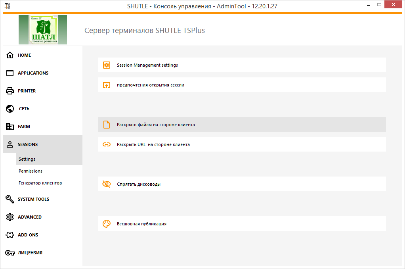The image size is (405, 269).
Task: Click the orange gear icon on Session Management settings
Action: pos(106,65)
